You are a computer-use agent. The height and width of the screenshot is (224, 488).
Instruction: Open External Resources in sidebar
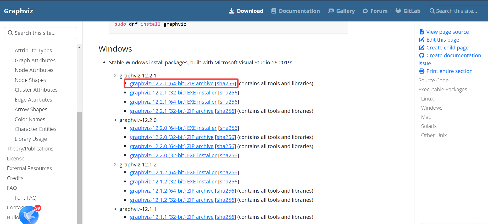29,168
